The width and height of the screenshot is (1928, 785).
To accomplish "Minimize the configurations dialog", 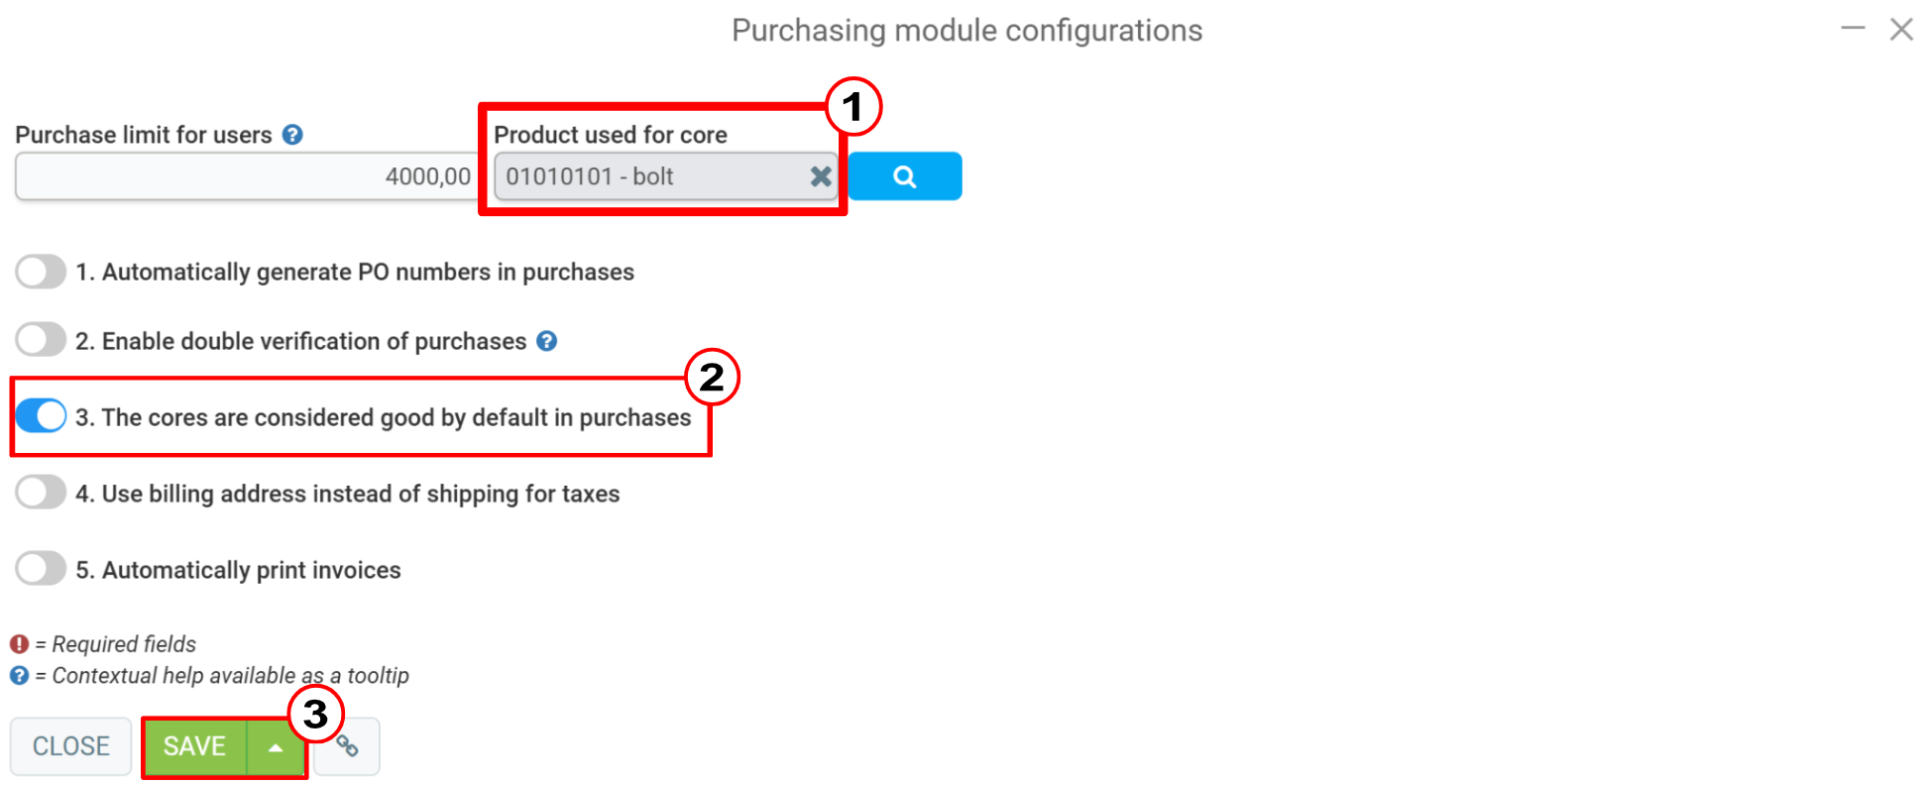I will [1852, 29].
